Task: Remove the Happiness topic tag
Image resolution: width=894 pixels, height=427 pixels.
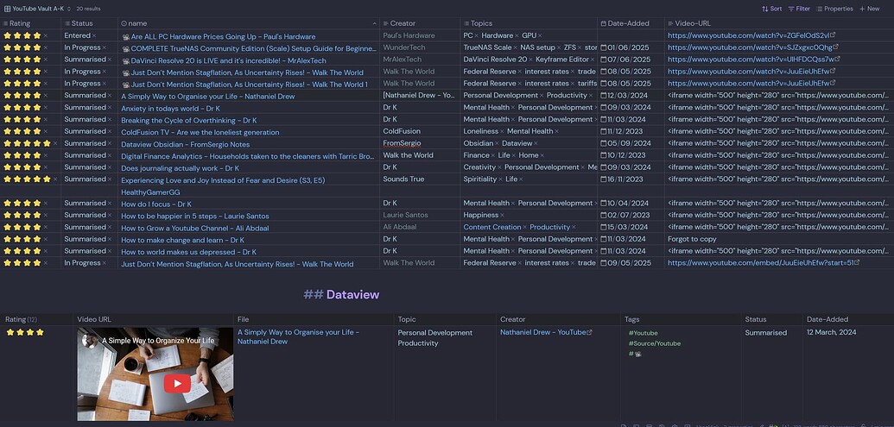Action: click(502, 215)
